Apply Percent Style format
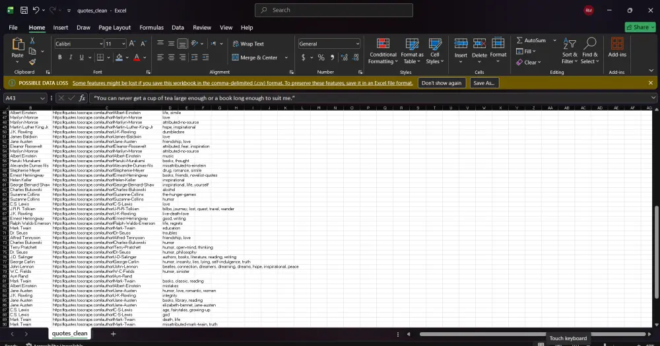The width and height of the screenshot is (660, 346). coord(321,57)
